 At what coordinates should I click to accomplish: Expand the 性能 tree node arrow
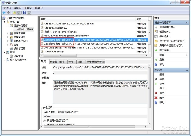8,45
